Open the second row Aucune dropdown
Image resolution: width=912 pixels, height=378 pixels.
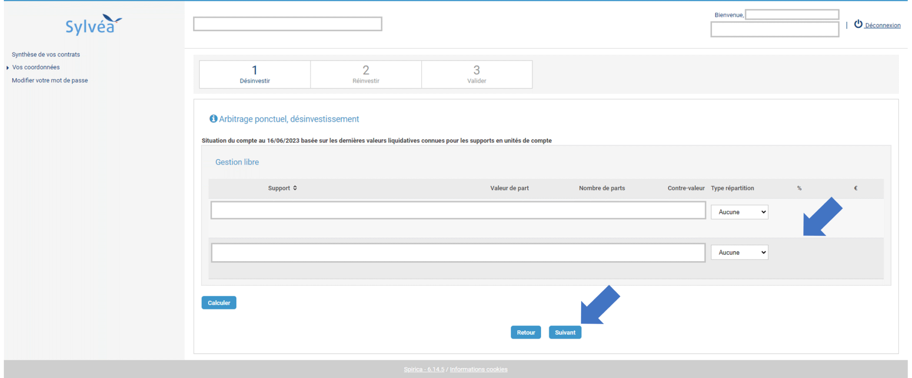coord(739,252)
